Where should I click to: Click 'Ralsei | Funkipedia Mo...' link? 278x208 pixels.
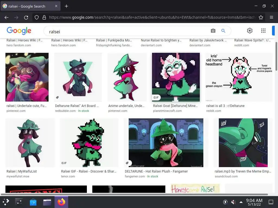point(114,40)
